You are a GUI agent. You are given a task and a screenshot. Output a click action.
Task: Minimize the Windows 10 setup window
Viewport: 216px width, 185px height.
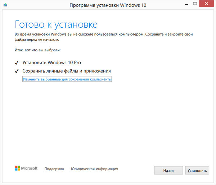[x=186, y=4]
